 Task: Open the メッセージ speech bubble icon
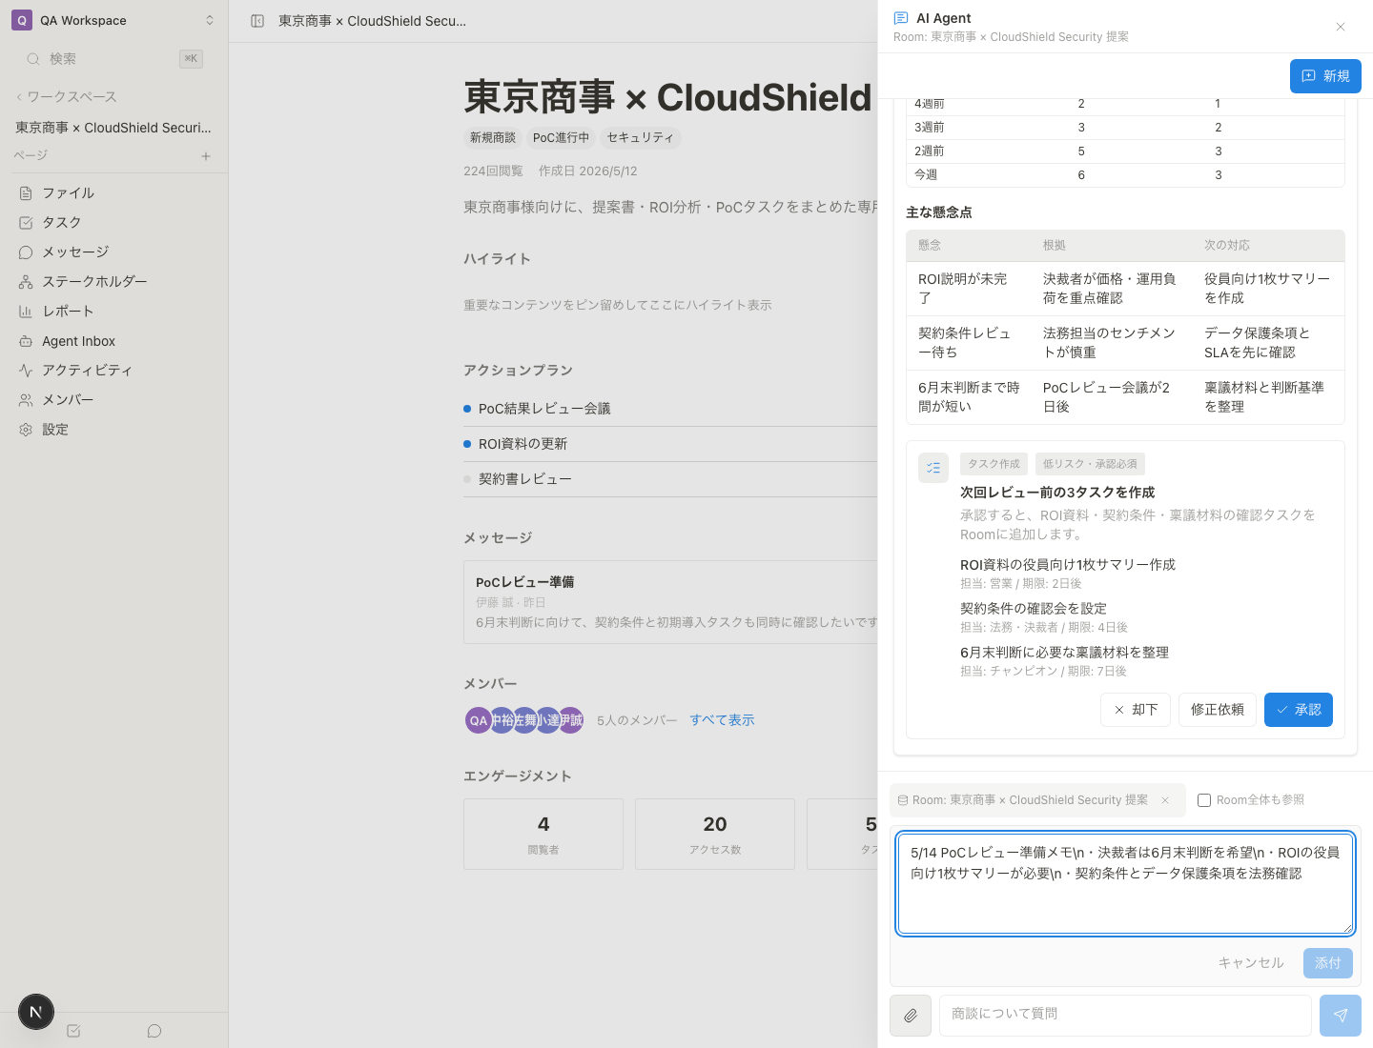(x=26, y=252)
